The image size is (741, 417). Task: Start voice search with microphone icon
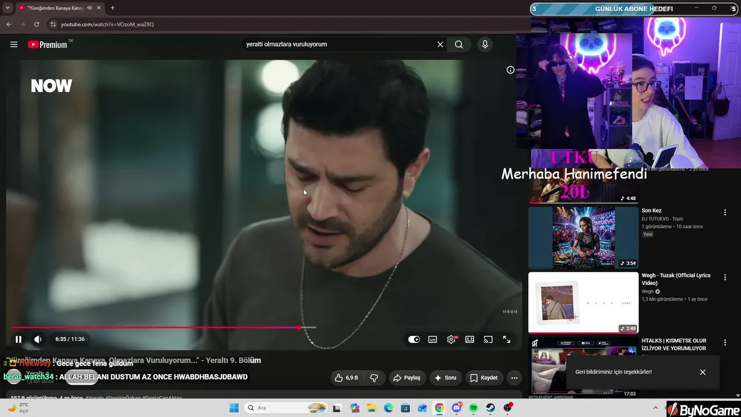(485, 45)
